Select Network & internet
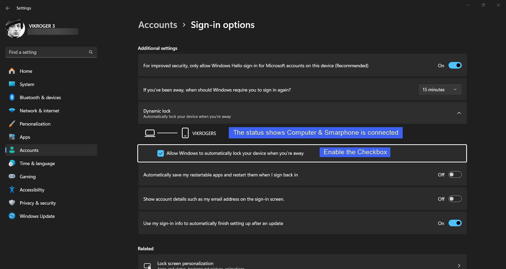 tap(51, 111)
